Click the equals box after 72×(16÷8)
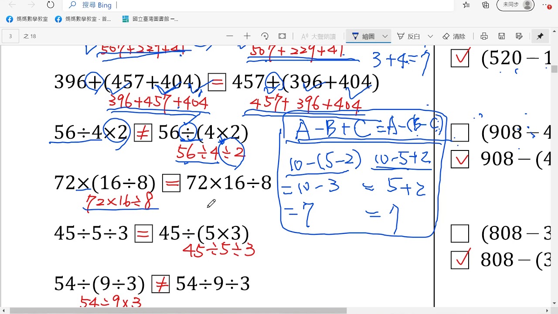558x314 pixels. click(171, 183)
